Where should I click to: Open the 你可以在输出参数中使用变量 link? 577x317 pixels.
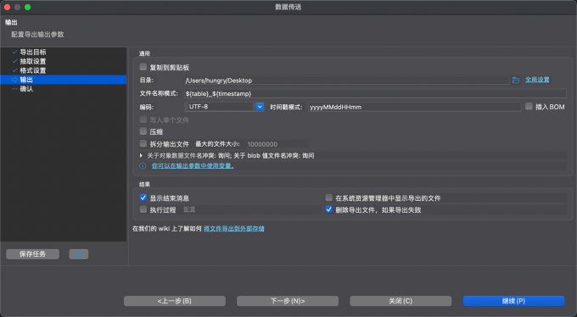pyautogui.click(x=193, y=166)
